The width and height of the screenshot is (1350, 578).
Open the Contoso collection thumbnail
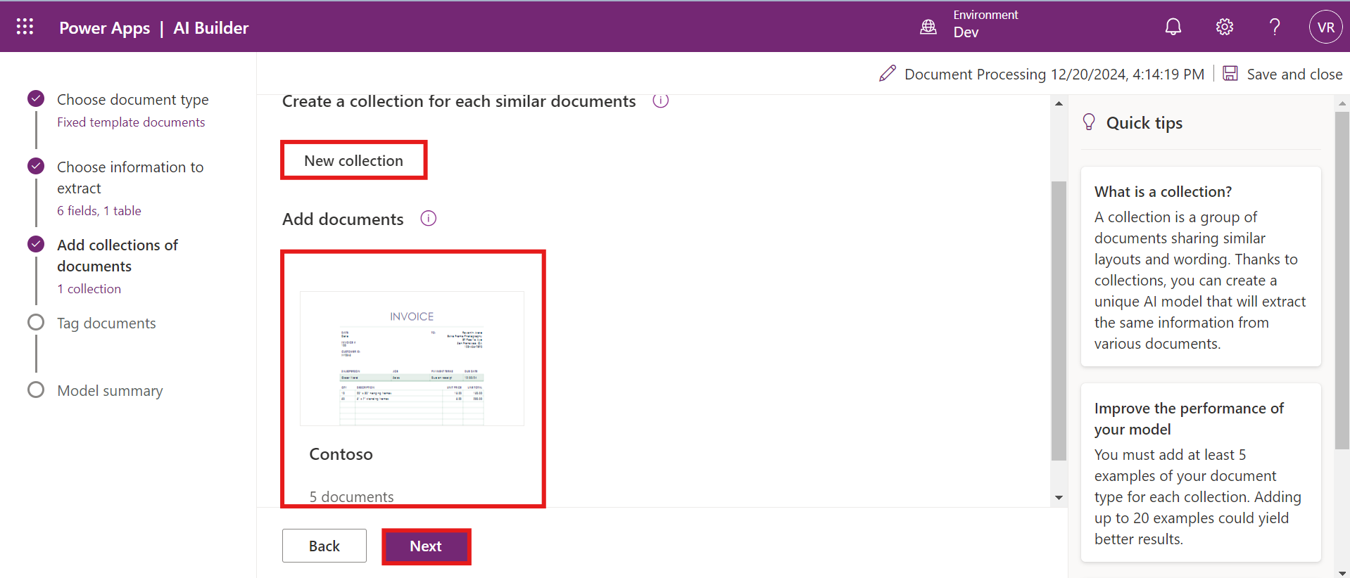(412, 359)
